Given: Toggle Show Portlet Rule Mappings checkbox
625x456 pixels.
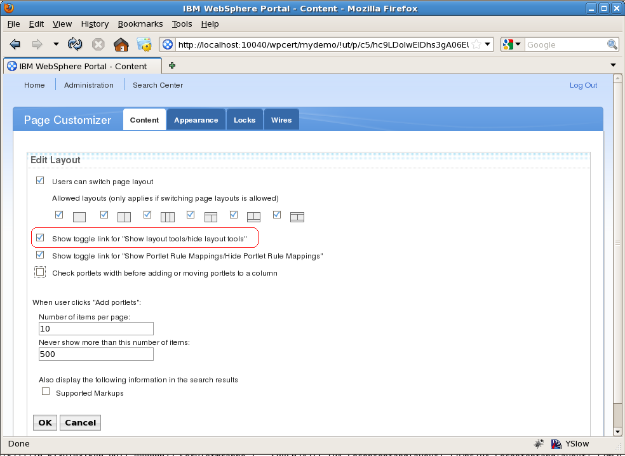Looking at the screenshot, I should (x=40, y=254).
